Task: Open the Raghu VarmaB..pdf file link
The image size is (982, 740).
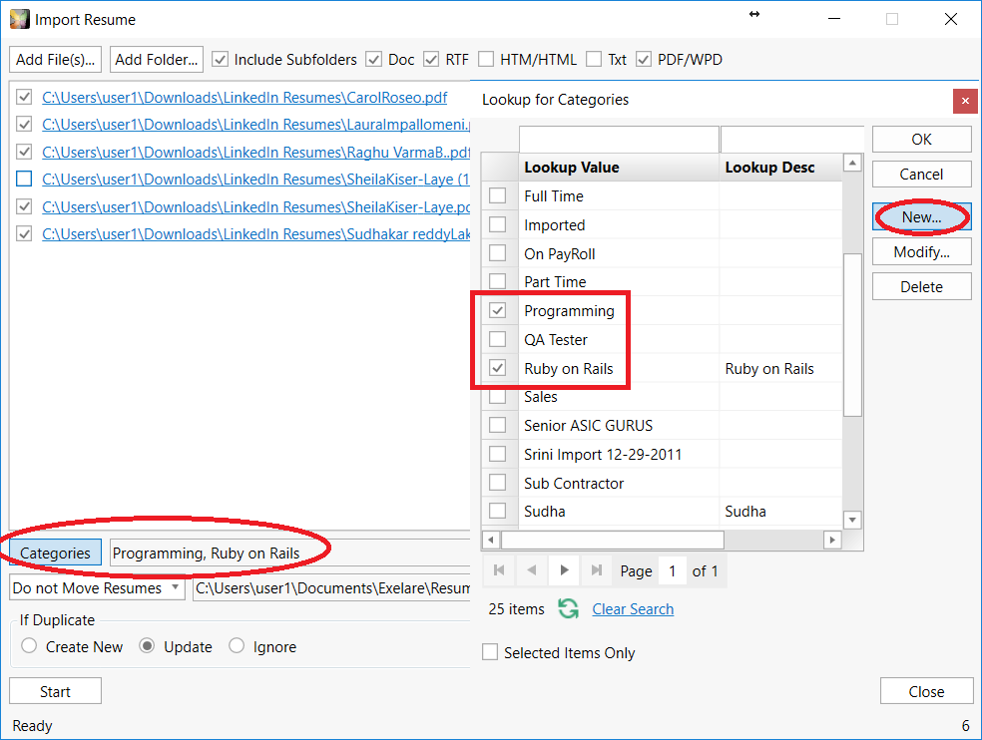Action: point(256,153)
